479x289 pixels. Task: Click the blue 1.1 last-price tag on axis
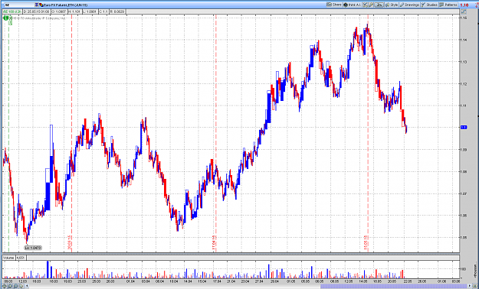pyautogui.click(x=464, y=128)
